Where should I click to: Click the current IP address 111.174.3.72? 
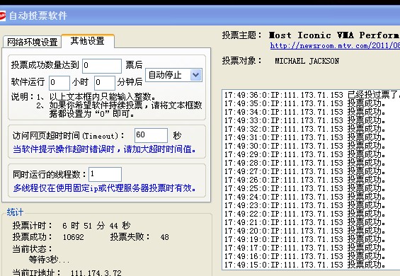(x=96, y=272)
